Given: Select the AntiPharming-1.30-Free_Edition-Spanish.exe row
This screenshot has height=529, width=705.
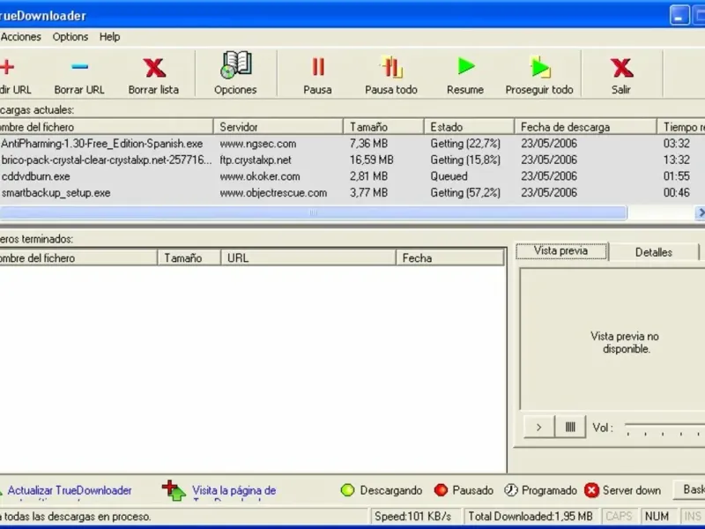Looking at the screenshot, I should coord(352,144).
